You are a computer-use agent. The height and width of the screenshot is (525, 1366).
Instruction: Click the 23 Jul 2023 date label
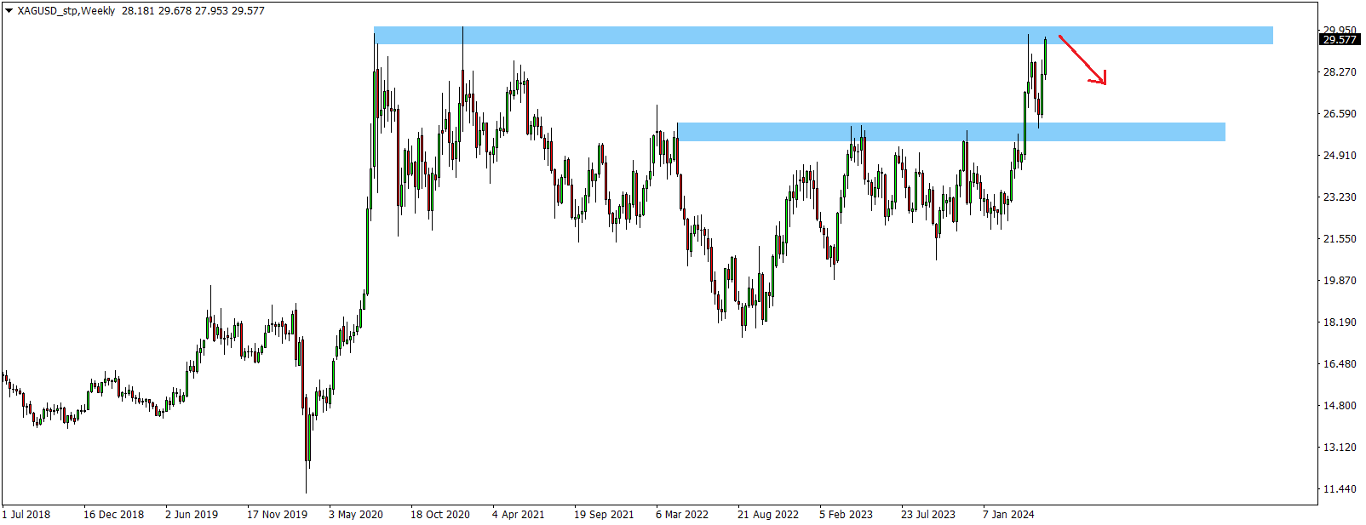click(x=928, y=515)
